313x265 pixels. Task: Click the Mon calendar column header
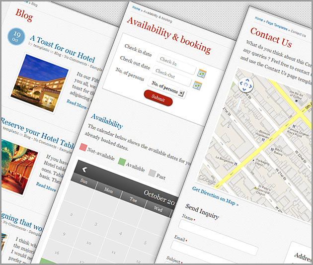[109, 190]
